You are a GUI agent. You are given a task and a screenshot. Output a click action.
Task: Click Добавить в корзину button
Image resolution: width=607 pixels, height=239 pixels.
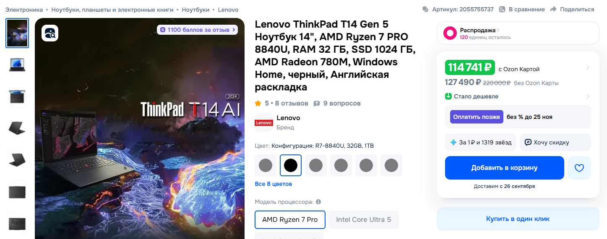coord(505,168)
